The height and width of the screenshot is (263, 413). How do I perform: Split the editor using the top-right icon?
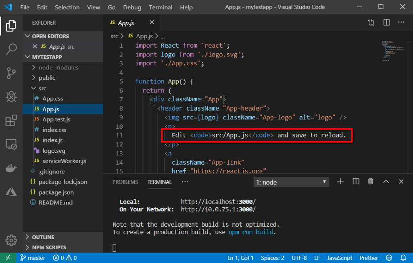tap(386, 23)
